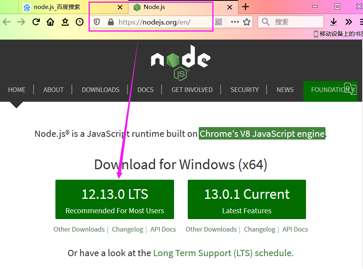Viewport: 363px width, 269px height.
Task: Open API Docs under 13.0.1 Current
Action: click(295, 229)
